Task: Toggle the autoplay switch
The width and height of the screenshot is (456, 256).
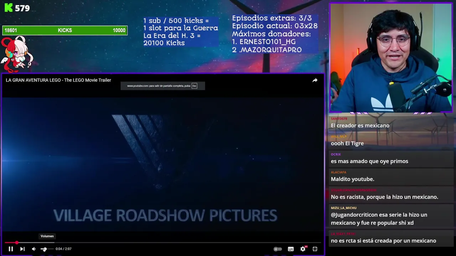Action: coord(277,249)
